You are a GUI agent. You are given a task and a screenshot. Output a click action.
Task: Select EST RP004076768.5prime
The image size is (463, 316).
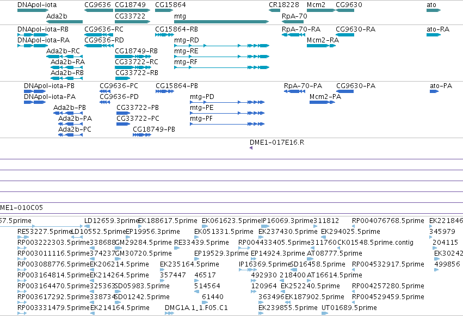353,226
